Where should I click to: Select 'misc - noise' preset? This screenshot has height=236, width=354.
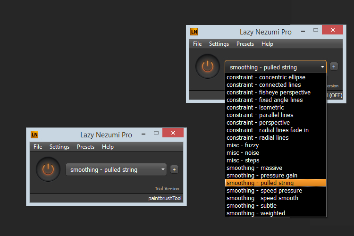click(x=276, y=153)
